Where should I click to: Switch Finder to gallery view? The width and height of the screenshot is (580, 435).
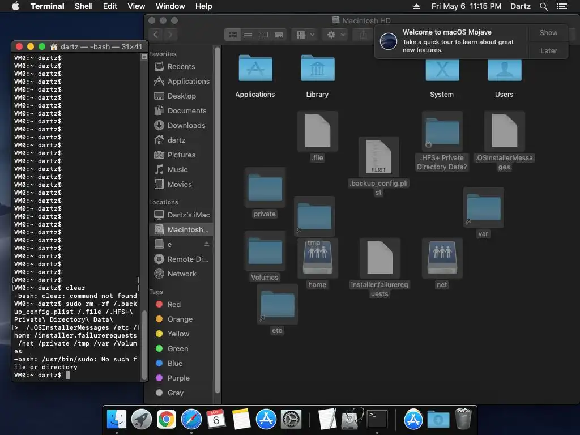point(279,35)
